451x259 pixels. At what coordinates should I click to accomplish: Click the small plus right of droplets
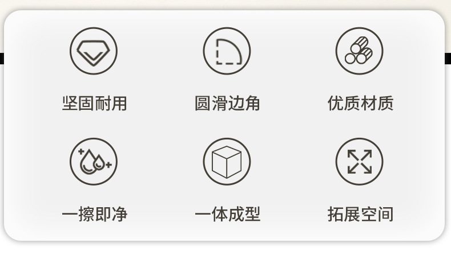[108, 165]
